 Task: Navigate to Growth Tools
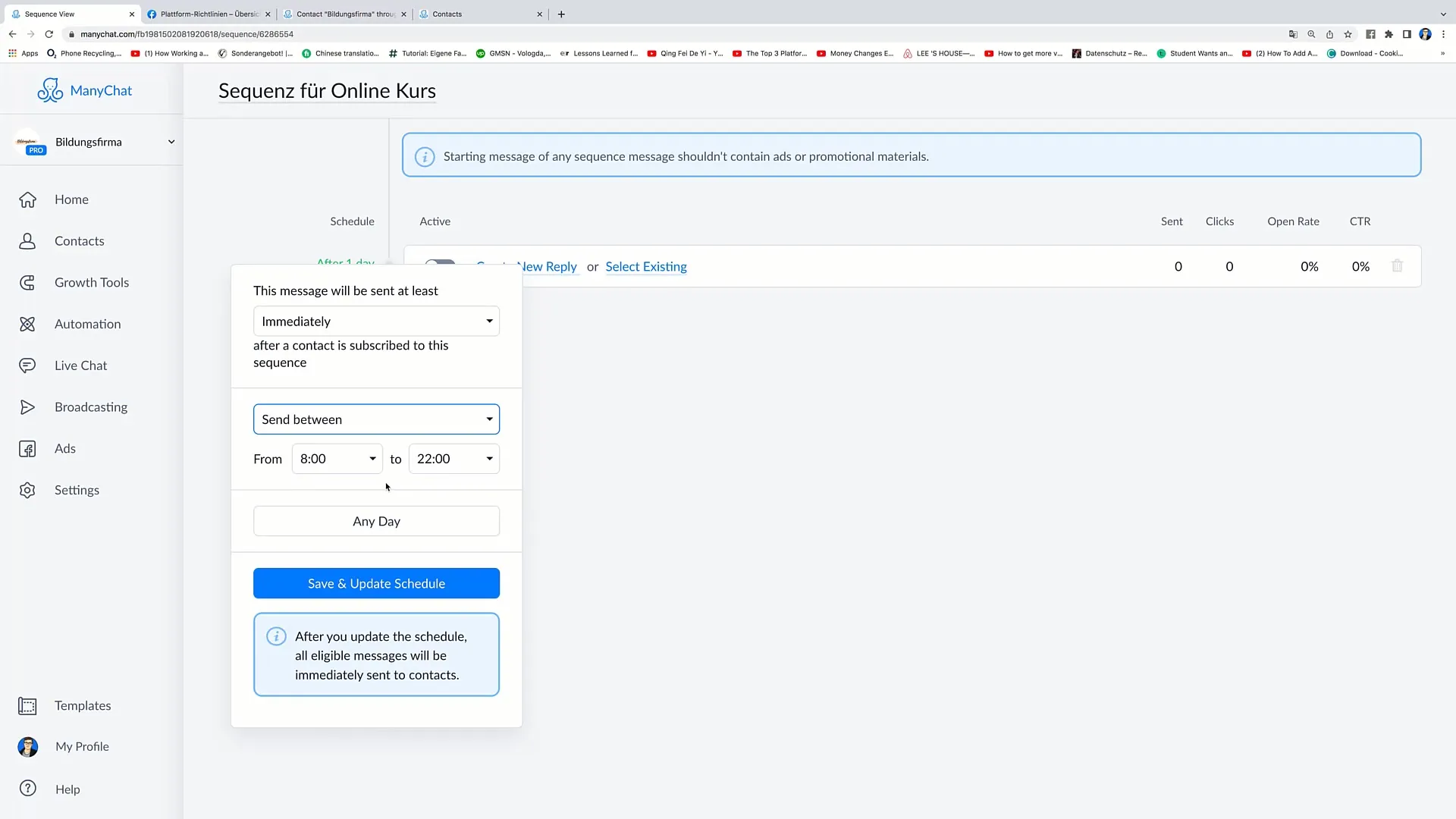(92, 282)
